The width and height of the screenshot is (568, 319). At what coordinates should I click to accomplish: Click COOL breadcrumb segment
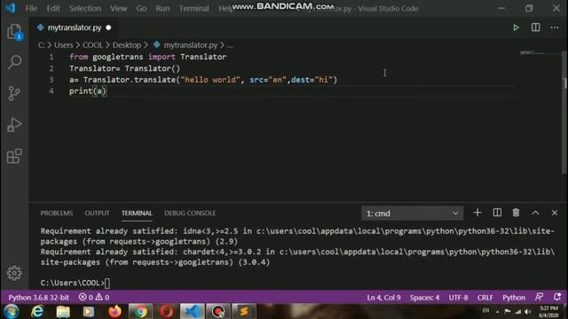point(92,45)
